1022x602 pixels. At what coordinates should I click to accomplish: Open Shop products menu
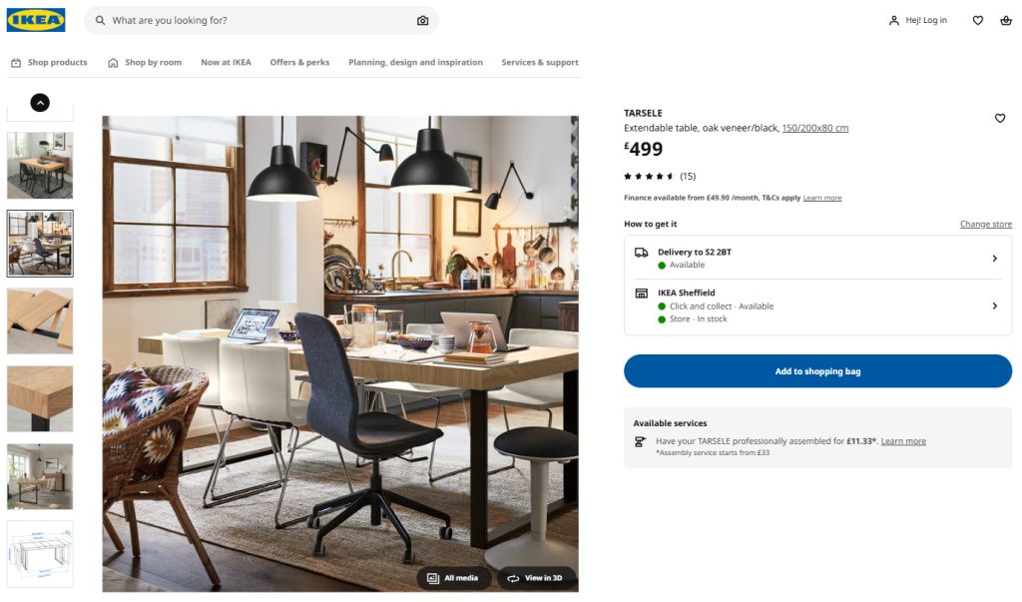[49, 63]
